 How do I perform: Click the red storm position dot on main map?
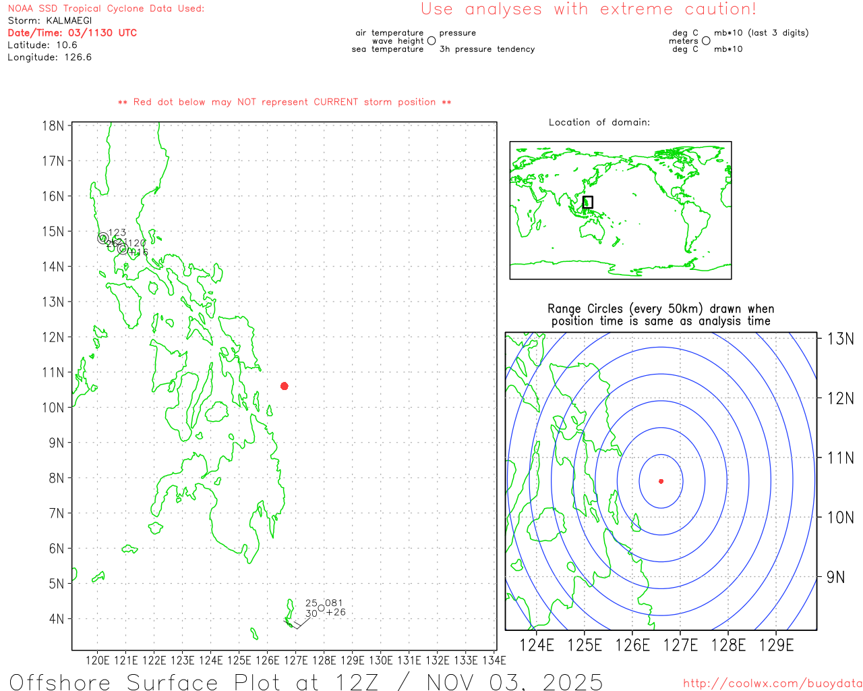tap(285, 386)
